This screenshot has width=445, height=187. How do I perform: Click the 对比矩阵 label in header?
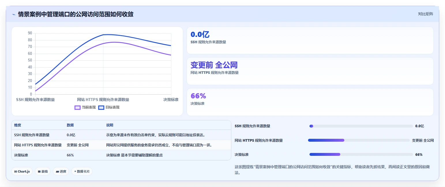[425, 14]
